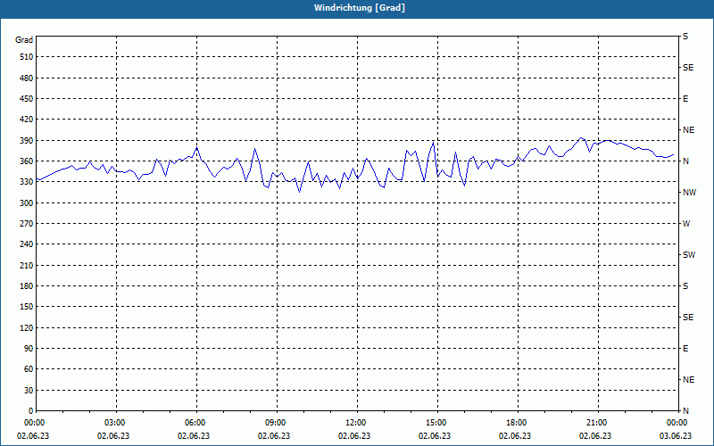714x446 pixels.
Task: Click the E compass label level with 90
Action: [685, 349]
